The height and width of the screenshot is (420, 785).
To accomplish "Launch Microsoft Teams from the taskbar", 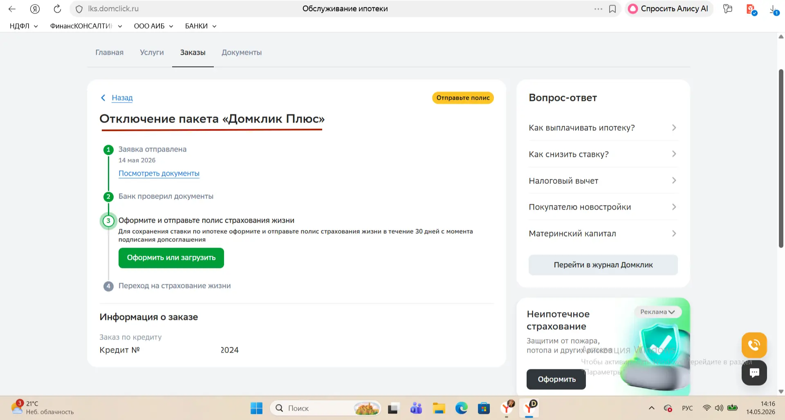I will tap(416, 408).
